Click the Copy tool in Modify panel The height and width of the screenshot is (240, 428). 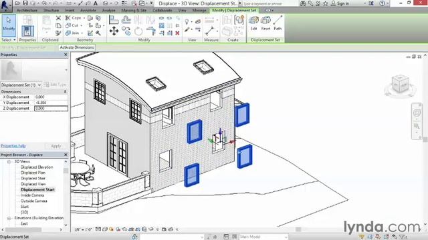pos(126,31)
